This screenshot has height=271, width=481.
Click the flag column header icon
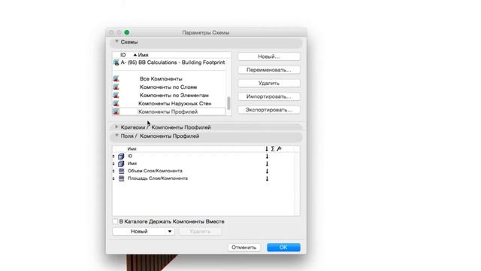coord(279,149)
